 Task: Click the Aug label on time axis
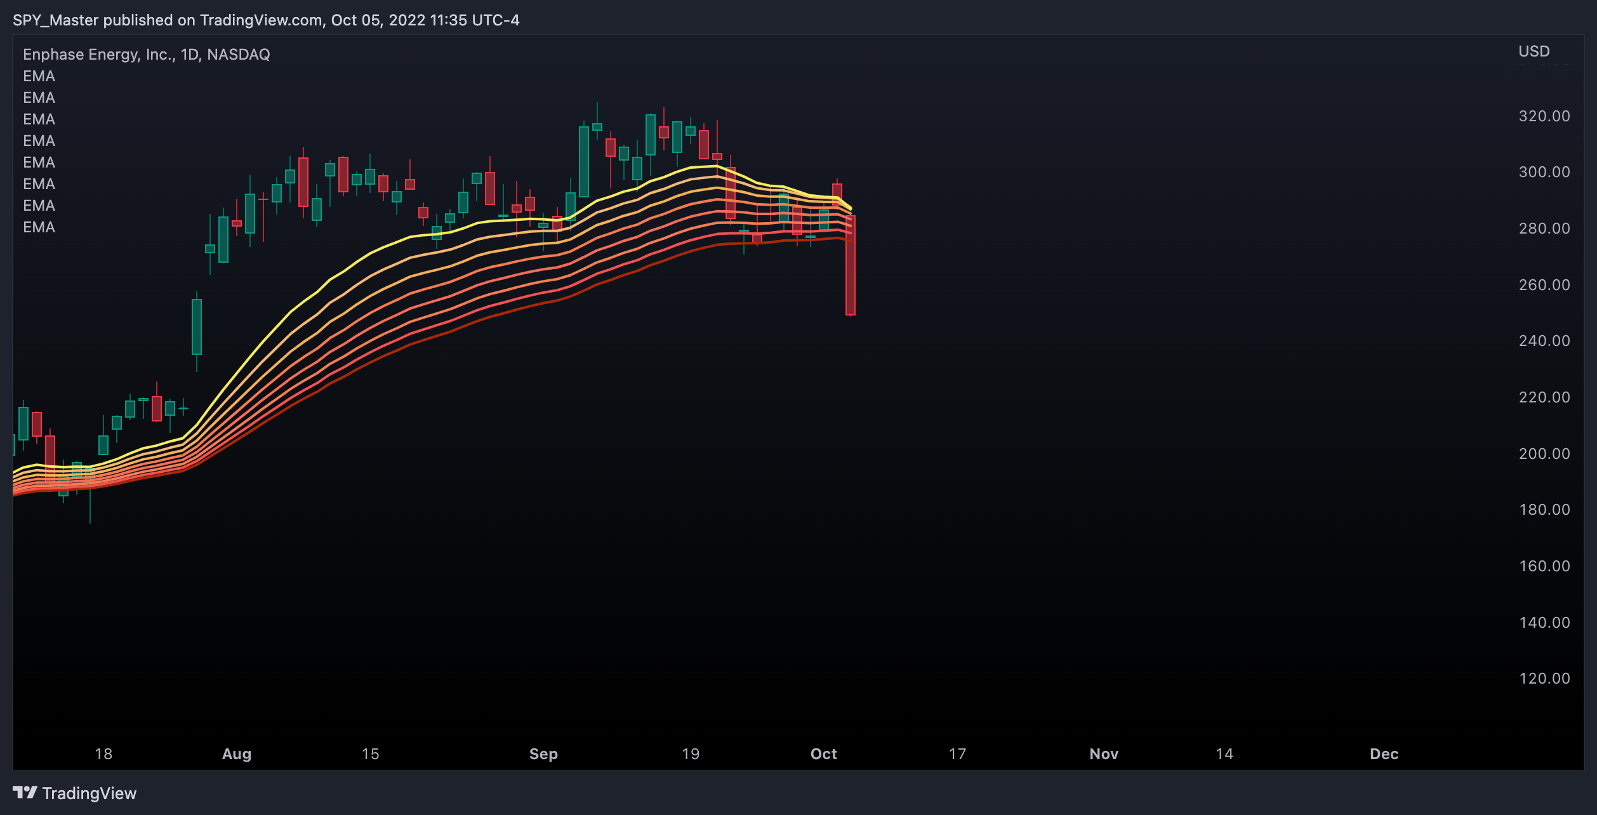[237, 754]
